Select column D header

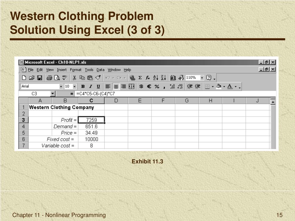tap(116, 100)
